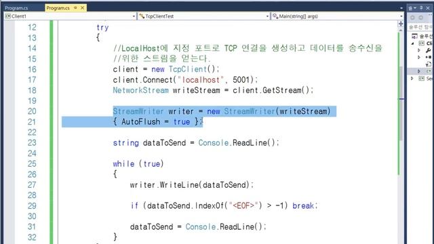This screenshot has width=434, height=244.
Task: Click line number 27 in gutter
Action: click(x=32, y=185)
